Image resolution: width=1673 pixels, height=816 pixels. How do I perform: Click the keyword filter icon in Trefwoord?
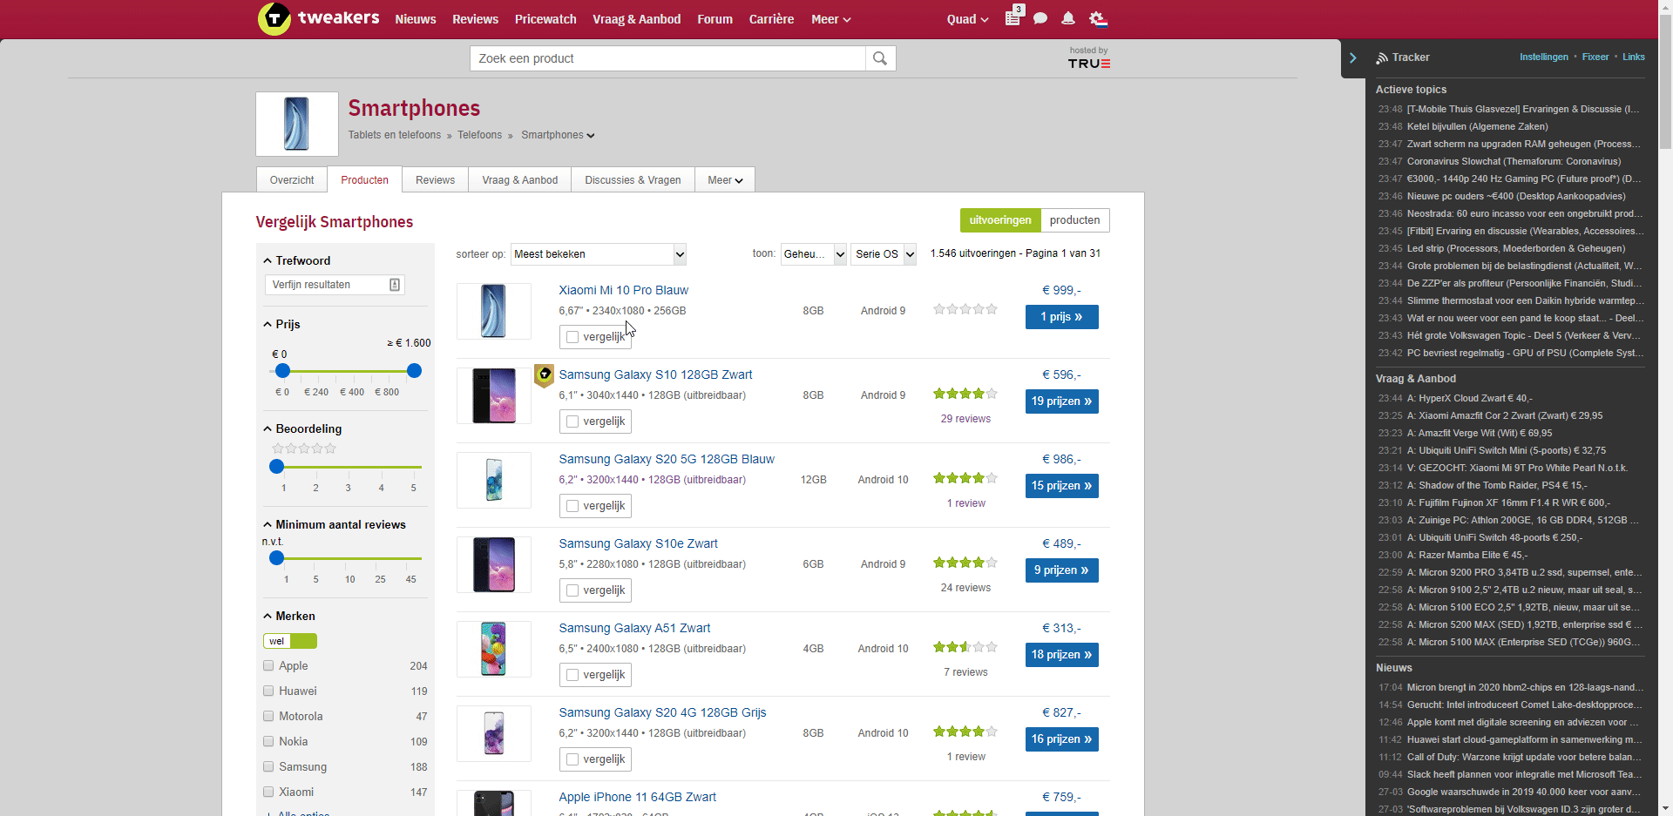point(395,285)
